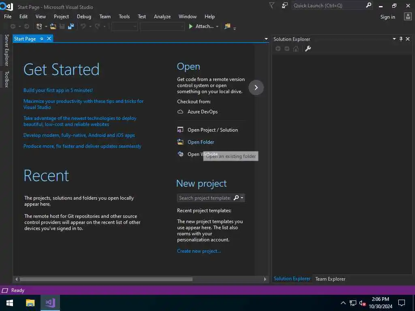Click the Open Folder link text
Viewport: 415px width, 311px height.
(201, 142)
